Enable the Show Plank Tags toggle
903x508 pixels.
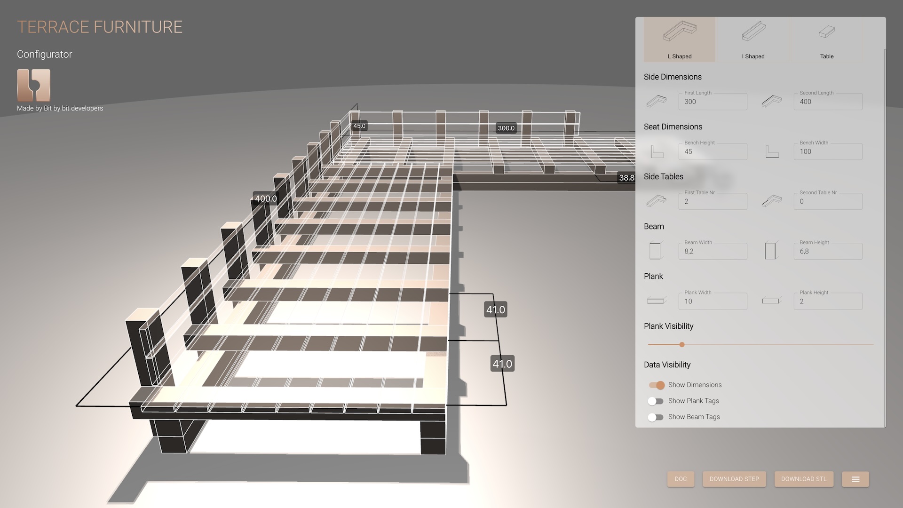tap(656, 401)
